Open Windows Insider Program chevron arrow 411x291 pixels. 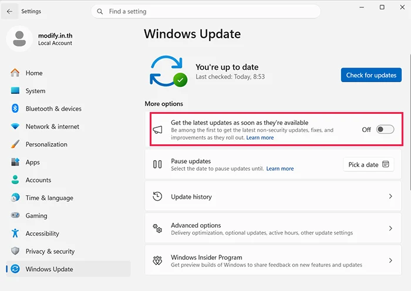click(390, 260)
